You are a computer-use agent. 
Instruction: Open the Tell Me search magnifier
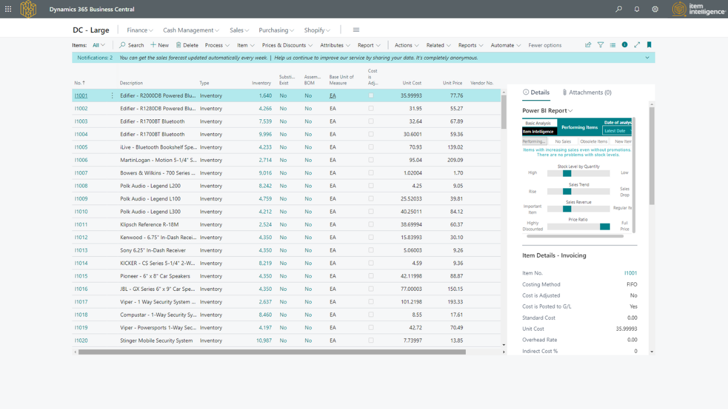pos(619,9)
